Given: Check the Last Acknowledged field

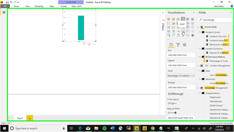Looking at the screenshot, I should coord(204,75).
